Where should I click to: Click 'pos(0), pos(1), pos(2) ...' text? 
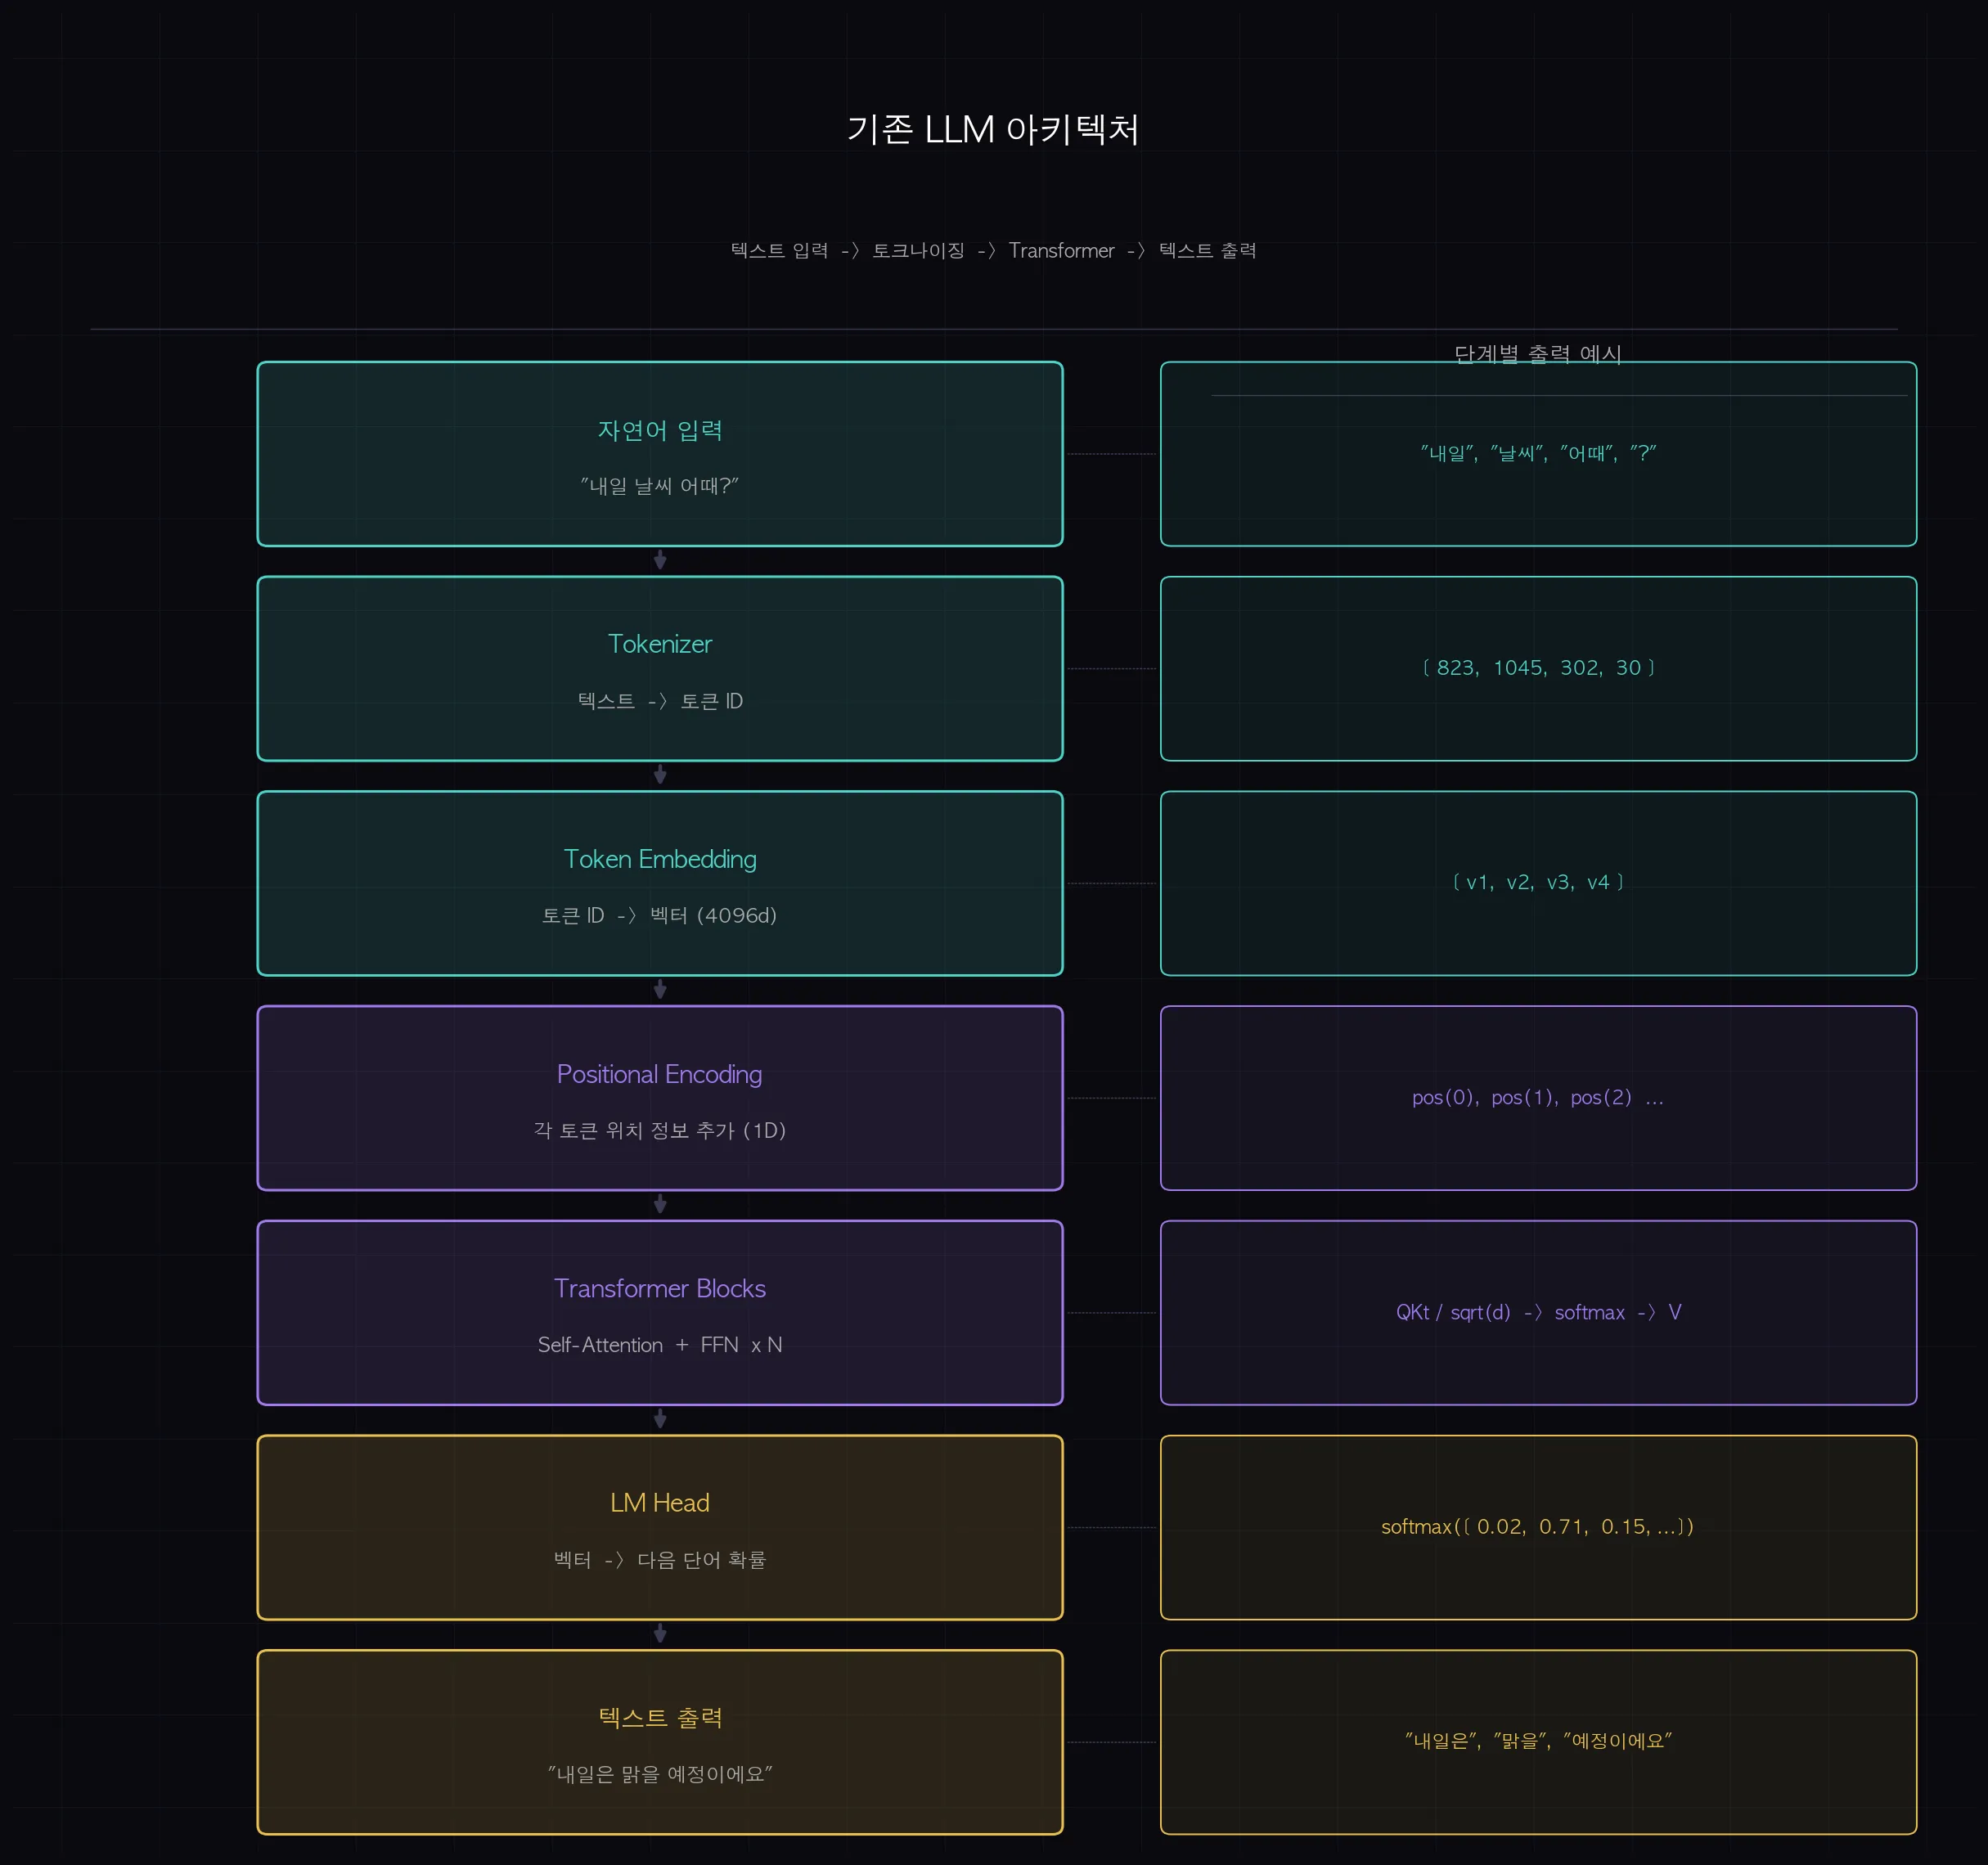point(1538,1097)
